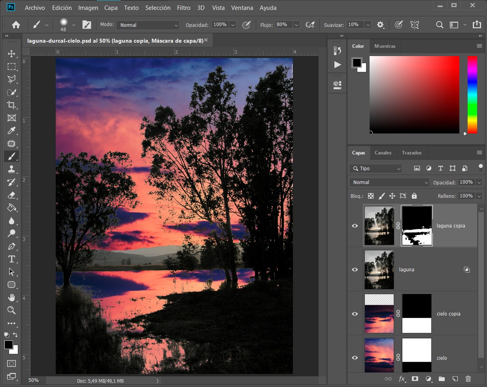Viewport: 487px width, 387px height.
Task: Open the brush preset picker arrow
Action: (74, 25)
